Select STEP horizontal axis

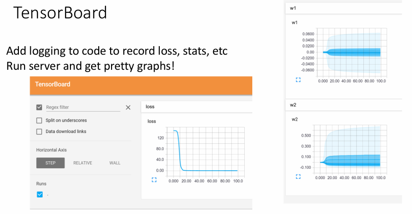(51, 163)
